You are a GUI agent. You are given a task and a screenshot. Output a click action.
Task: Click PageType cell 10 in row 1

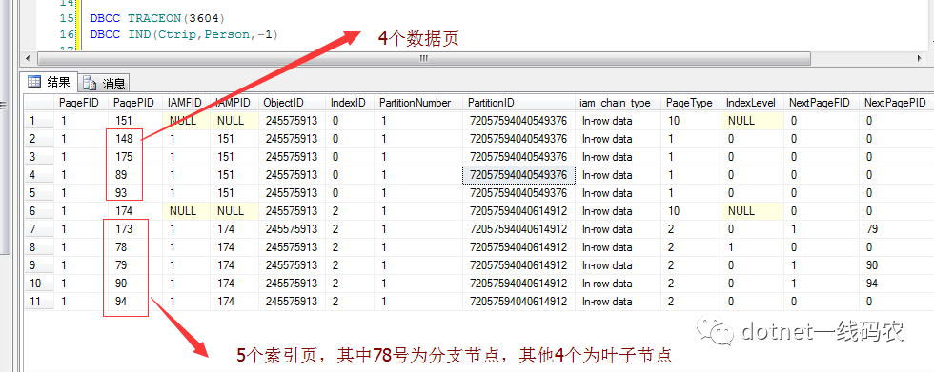pos(691,121)
